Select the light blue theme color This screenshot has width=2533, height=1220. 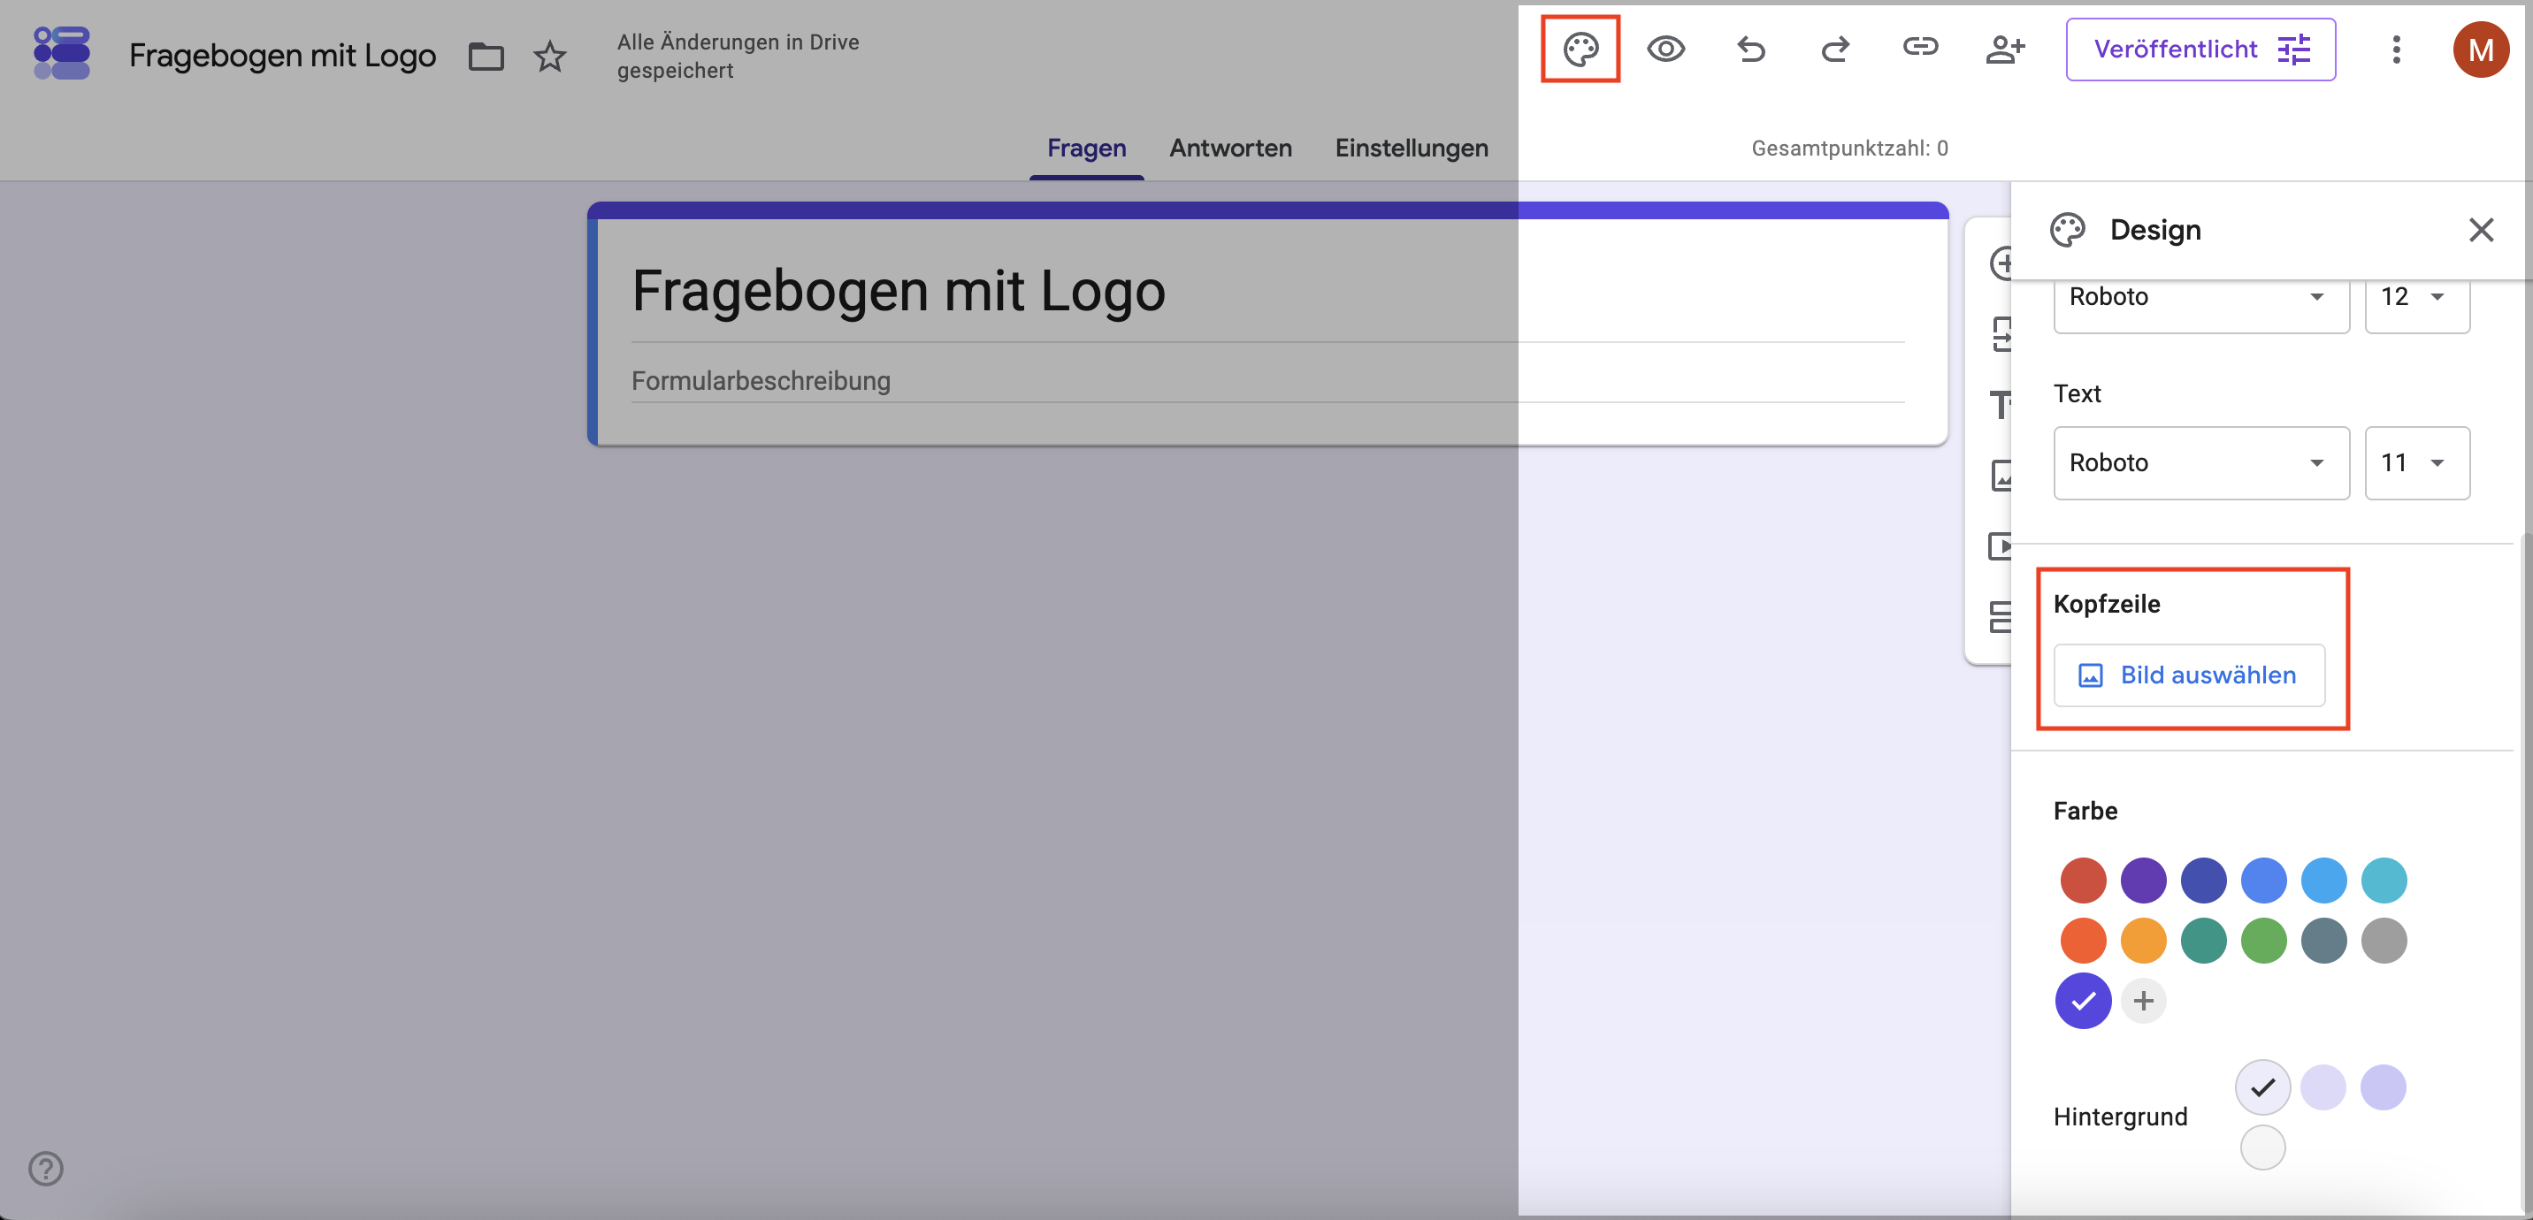2323,880
